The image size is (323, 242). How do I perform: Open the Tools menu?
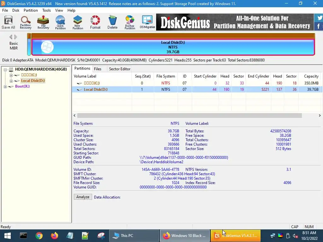click(47, 10)
